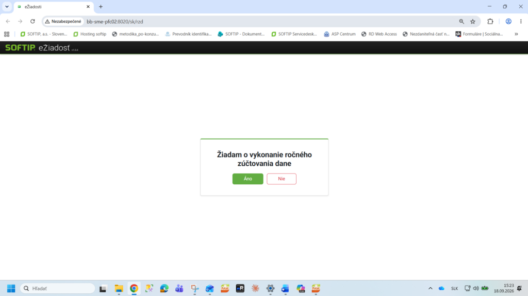Open the SOFTIP, a.s. - Sloven... bookmark

44,34
